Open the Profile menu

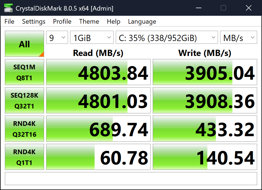pos(62,21)
